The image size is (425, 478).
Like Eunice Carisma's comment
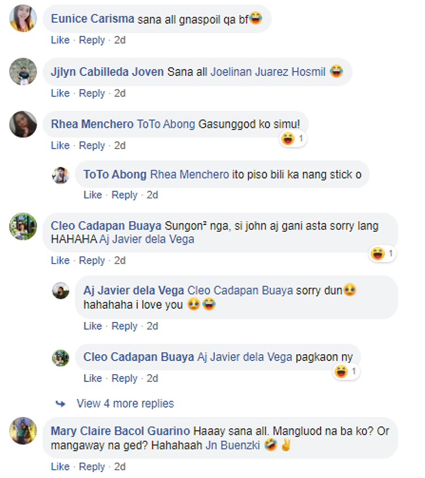pos(60,40)
